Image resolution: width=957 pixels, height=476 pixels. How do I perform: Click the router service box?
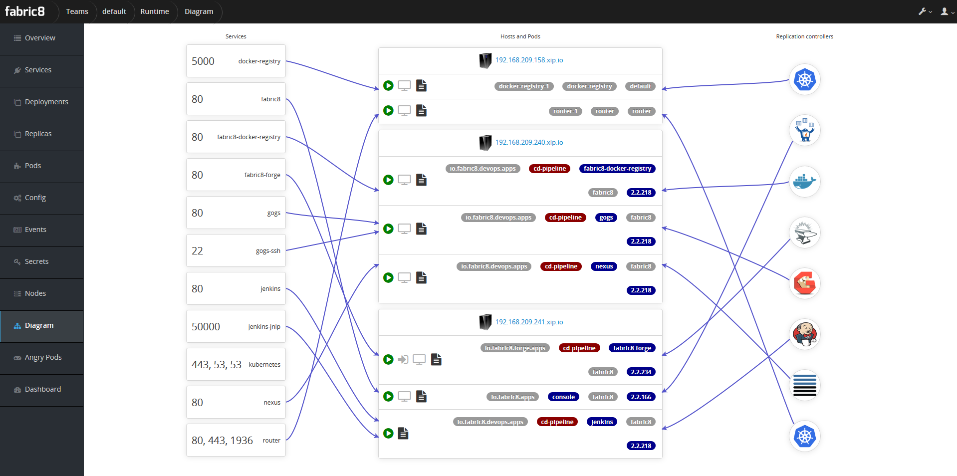click(236, 440)
